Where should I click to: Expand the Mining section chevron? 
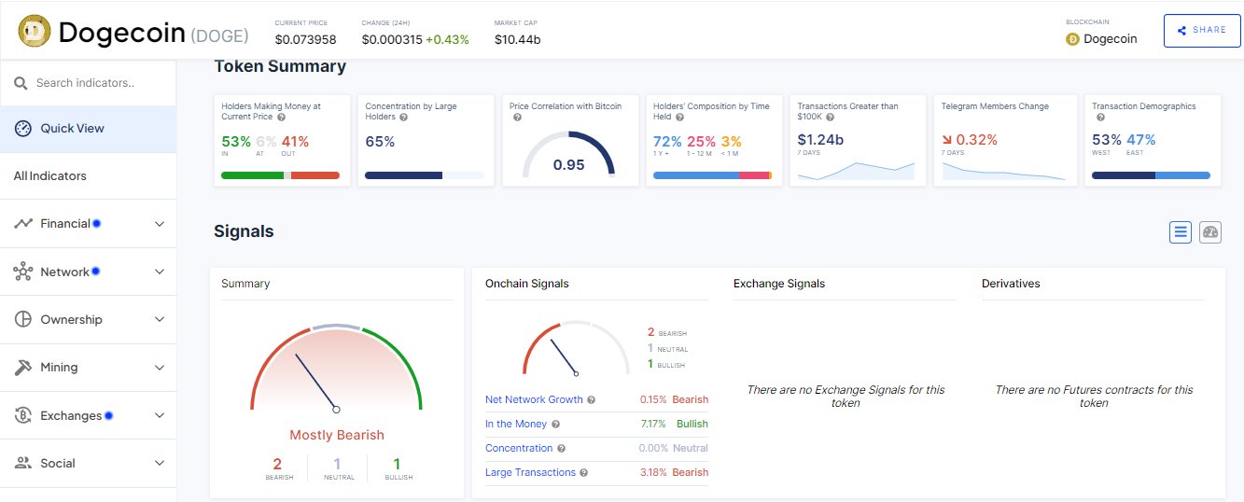pyautogui.click(x=160, y=368)
